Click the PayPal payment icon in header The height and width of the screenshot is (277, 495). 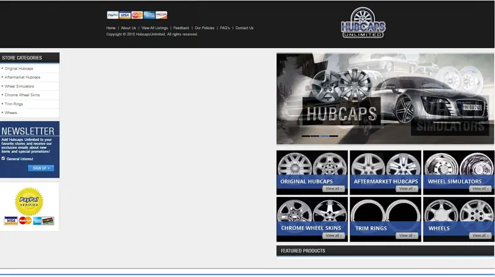click(x=113, y=15)
